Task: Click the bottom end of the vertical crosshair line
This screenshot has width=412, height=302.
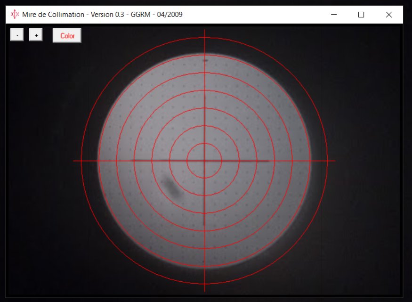Action: (204, 291)
